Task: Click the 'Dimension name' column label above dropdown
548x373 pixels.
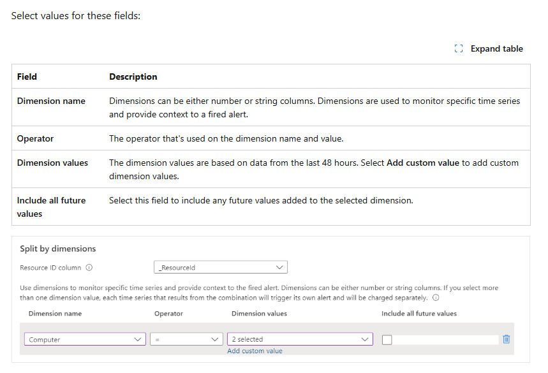Action: click(56, 314)
